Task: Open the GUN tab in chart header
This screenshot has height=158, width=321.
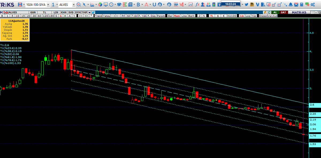Action: click(33, 12)
